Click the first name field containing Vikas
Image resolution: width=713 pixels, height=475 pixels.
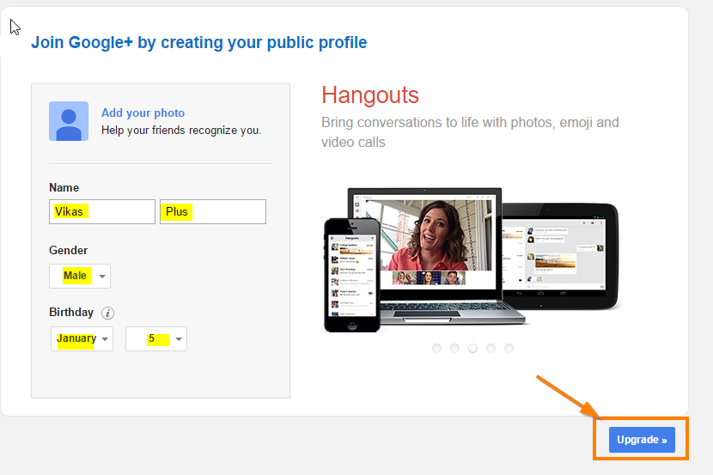[x=102, y=211]
